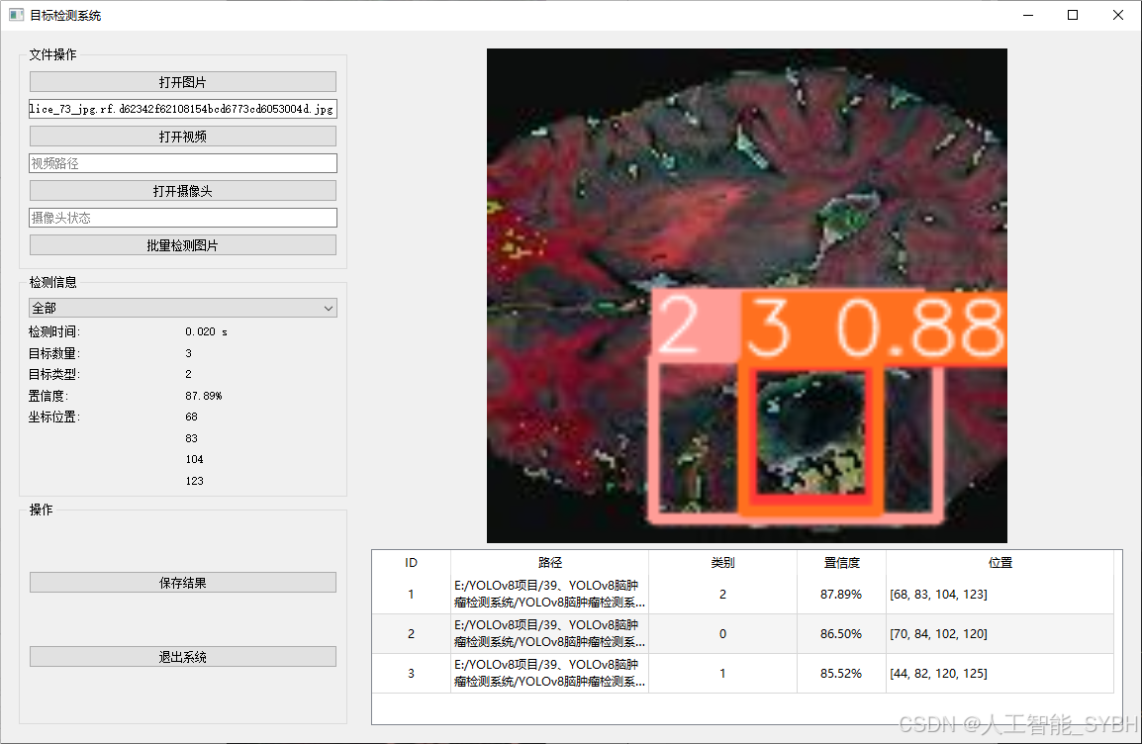Click the detected brain scan image

tap(746, 296)
